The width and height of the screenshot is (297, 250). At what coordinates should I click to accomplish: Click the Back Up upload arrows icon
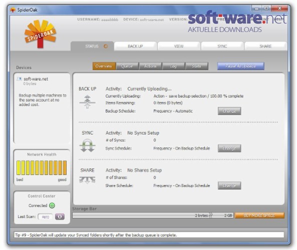pyautogui.click(x=87, y=102)
